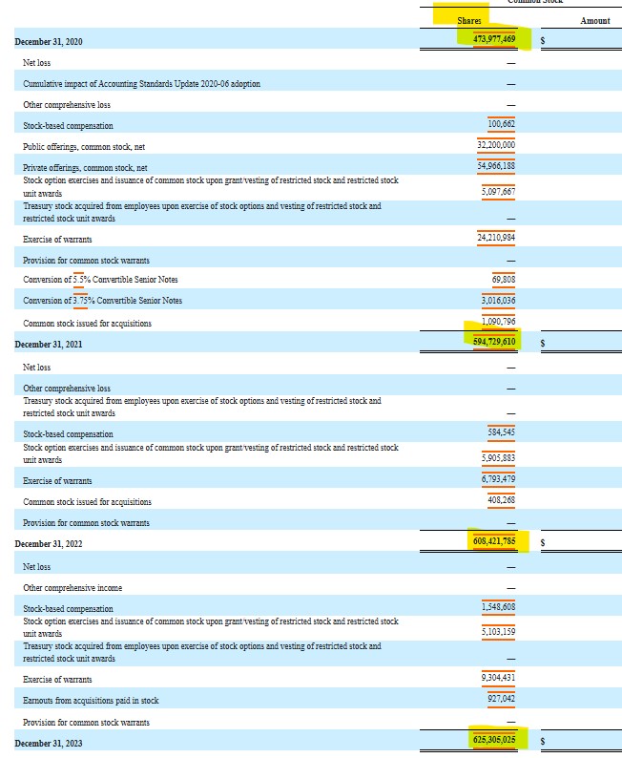Viewport: 622px width, 758px height.
Task: Click highlighted share total 594,729,610
Action: tap(494, 342)
